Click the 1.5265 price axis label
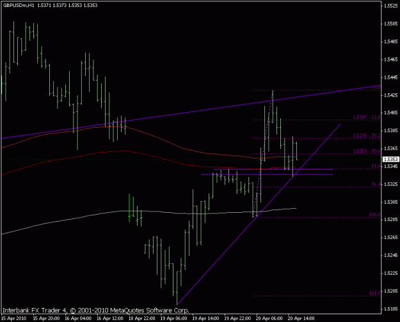This screenshot has height=322, width=400. (391, 238)
